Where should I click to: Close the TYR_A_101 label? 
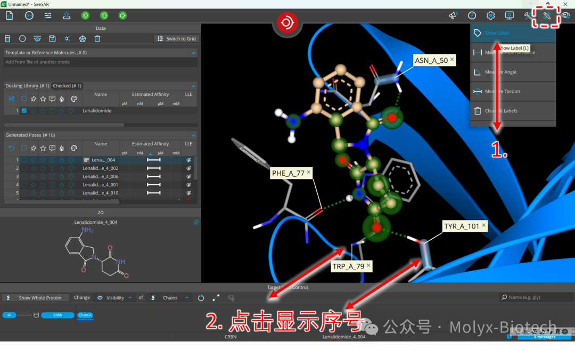[483, 225]
